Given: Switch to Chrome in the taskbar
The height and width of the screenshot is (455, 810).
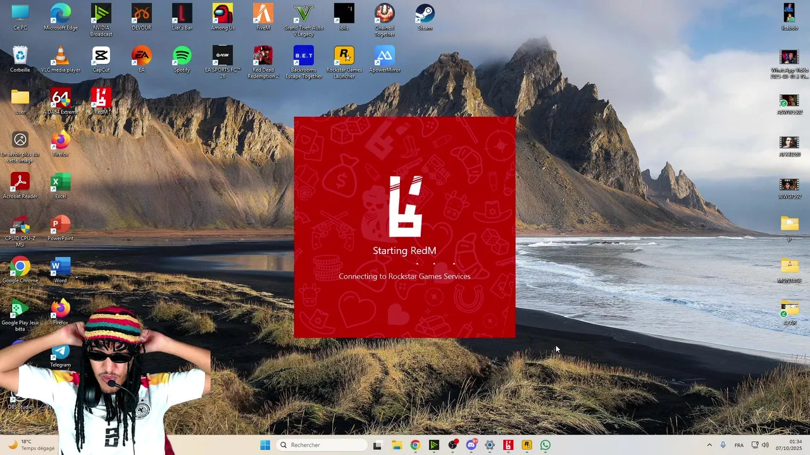Looking at the screenshot, I should (x=415, y=445).
